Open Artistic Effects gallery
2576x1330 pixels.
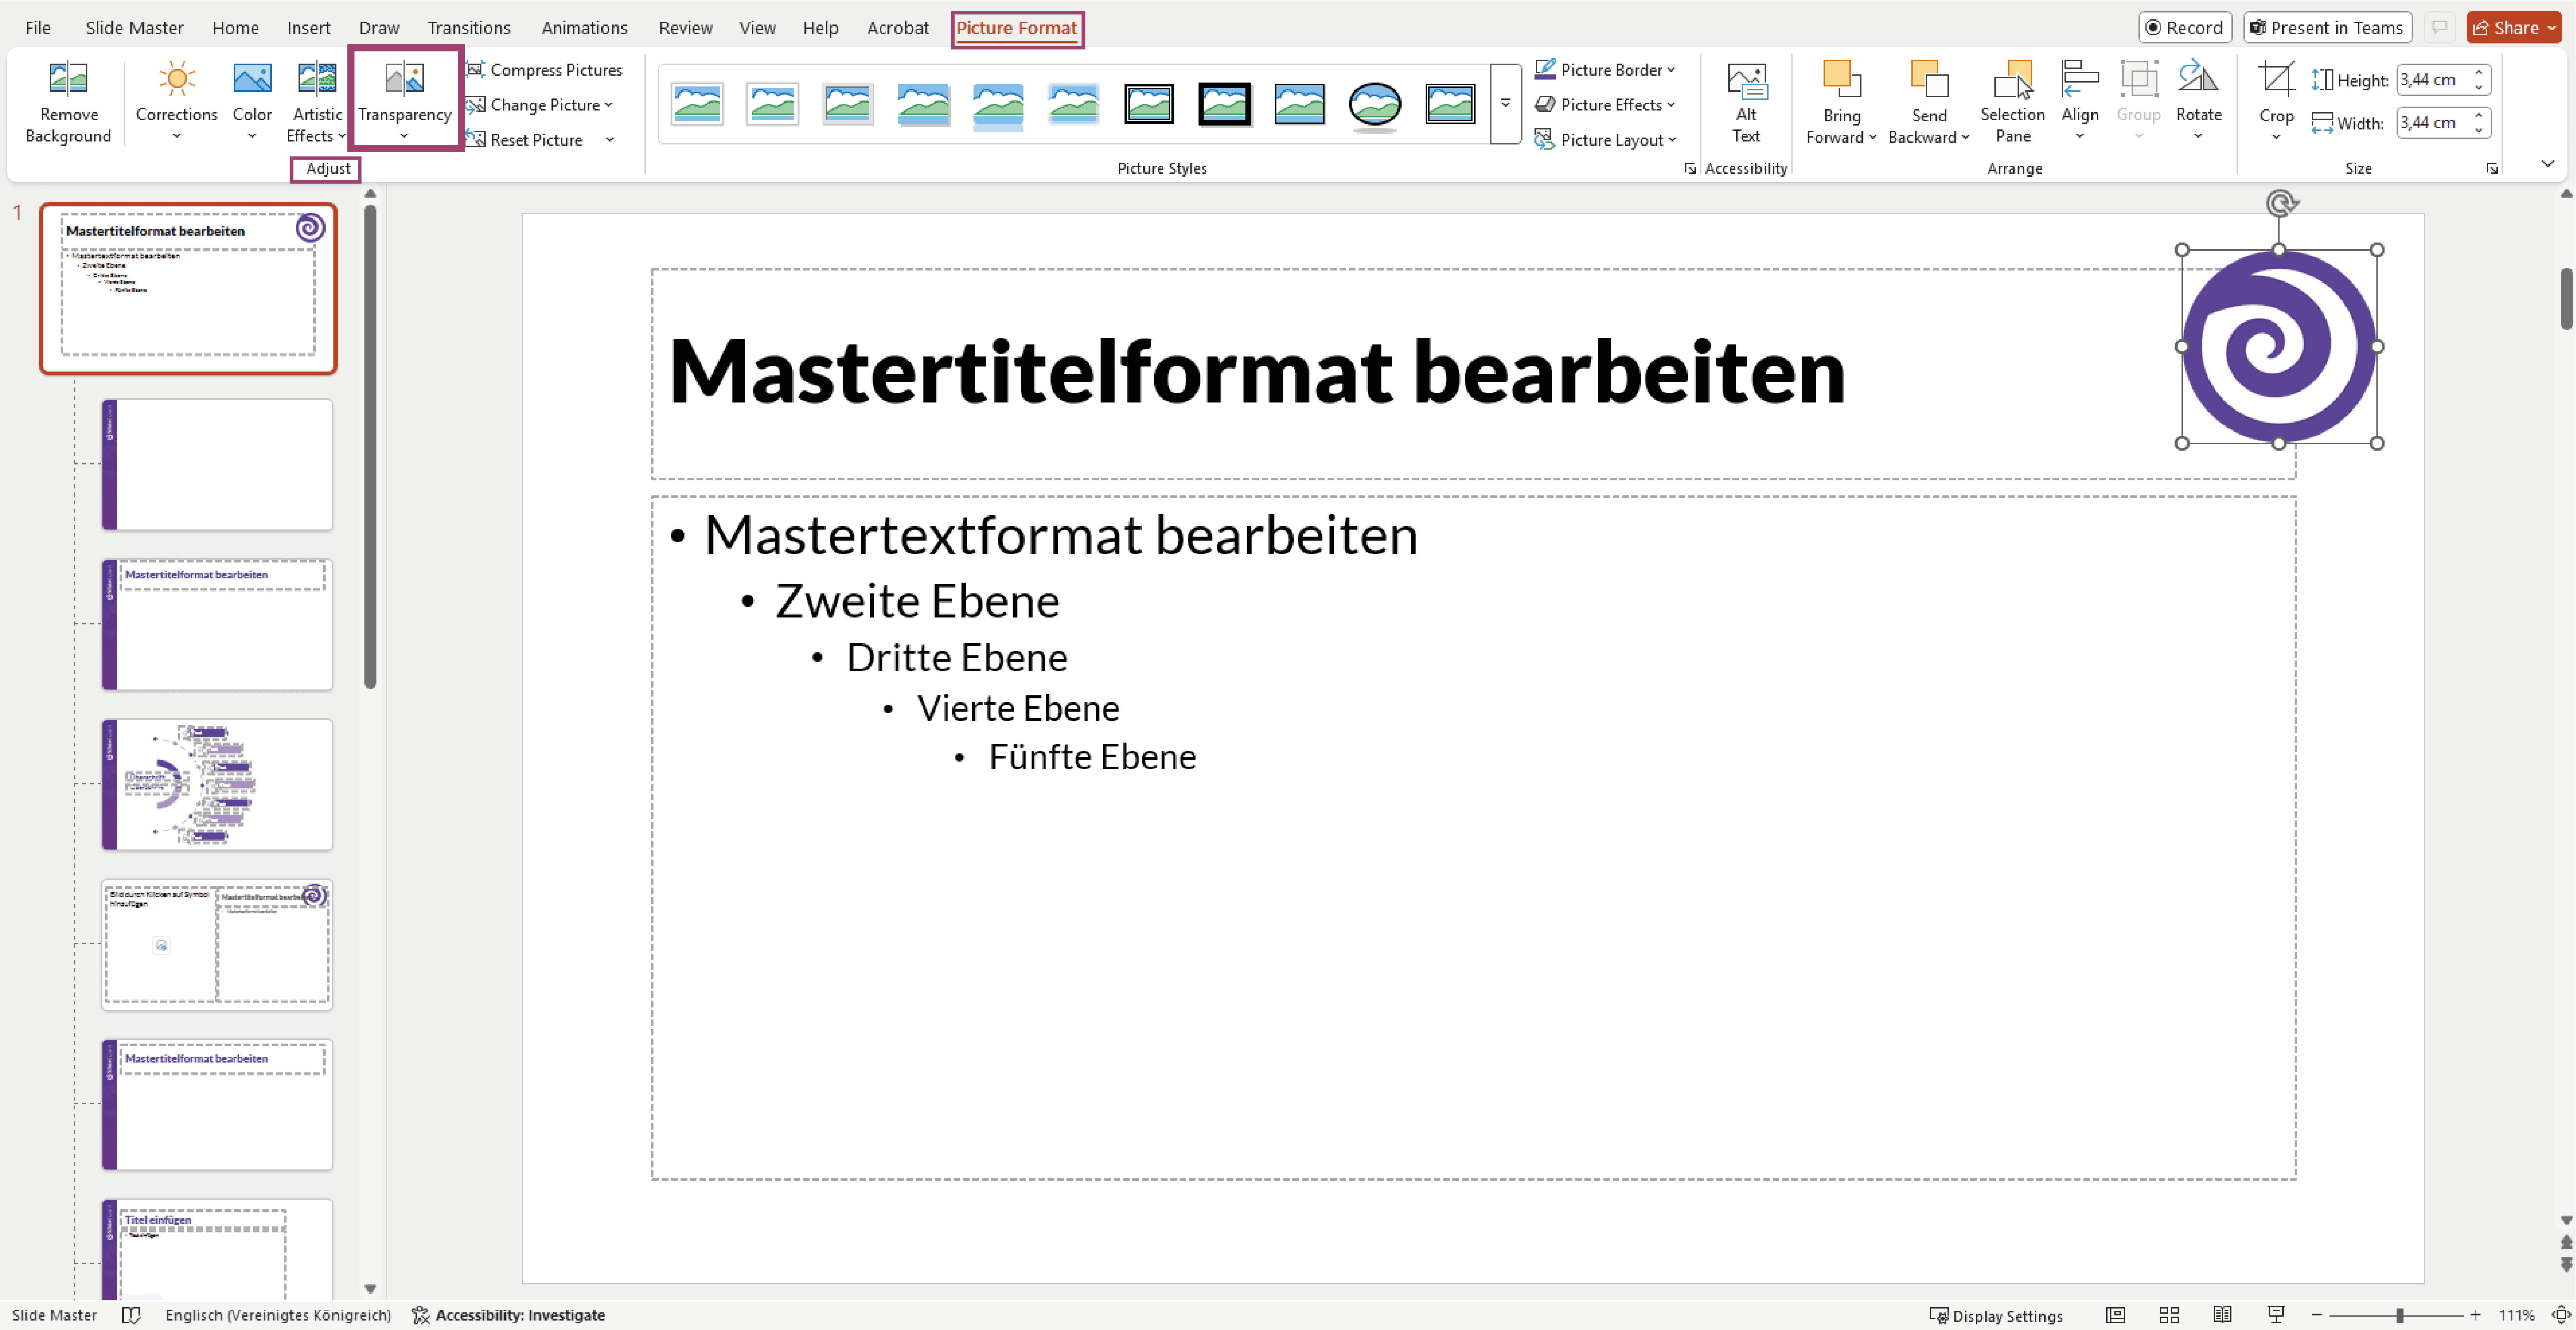coord(316,101)
